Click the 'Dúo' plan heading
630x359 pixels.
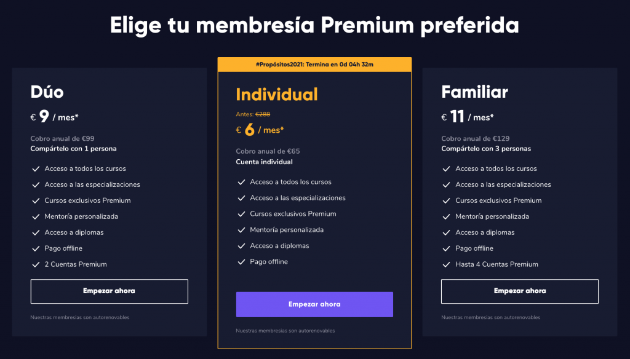tap(47, 92)
